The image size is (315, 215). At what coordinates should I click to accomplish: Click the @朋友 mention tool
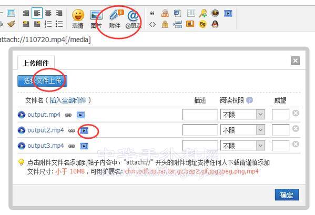133,19
